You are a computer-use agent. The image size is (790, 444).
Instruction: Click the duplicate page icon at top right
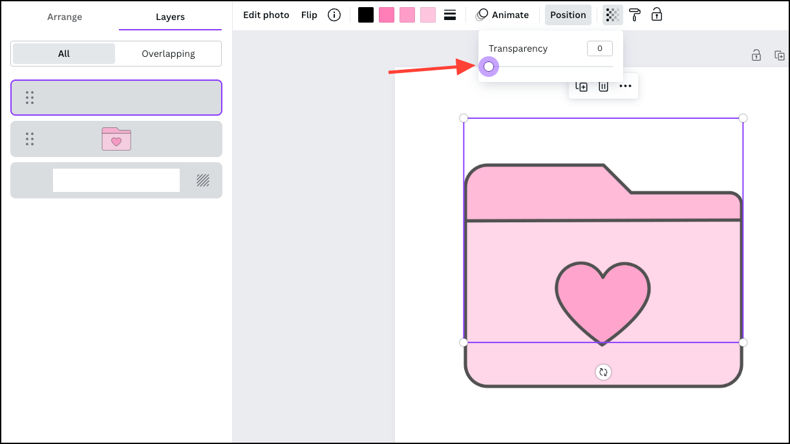pyautogui.click(x=780, y=56)
